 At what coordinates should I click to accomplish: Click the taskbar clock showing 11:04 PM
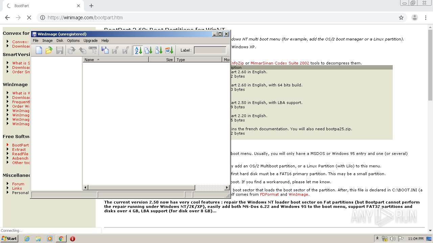click(416, 239)
